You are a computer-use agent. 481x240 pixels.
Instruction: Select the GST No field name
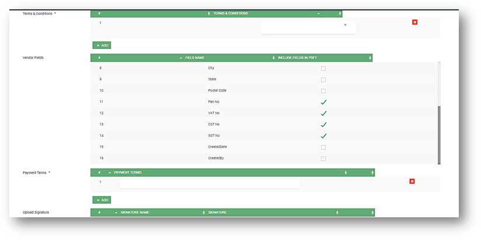click(x=214, y=136)
